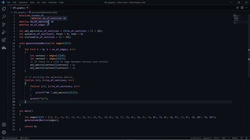
Task: Click adj_matrix[vertex1][vertex2] = 1 on line 17
Action: tap(53, 65)
